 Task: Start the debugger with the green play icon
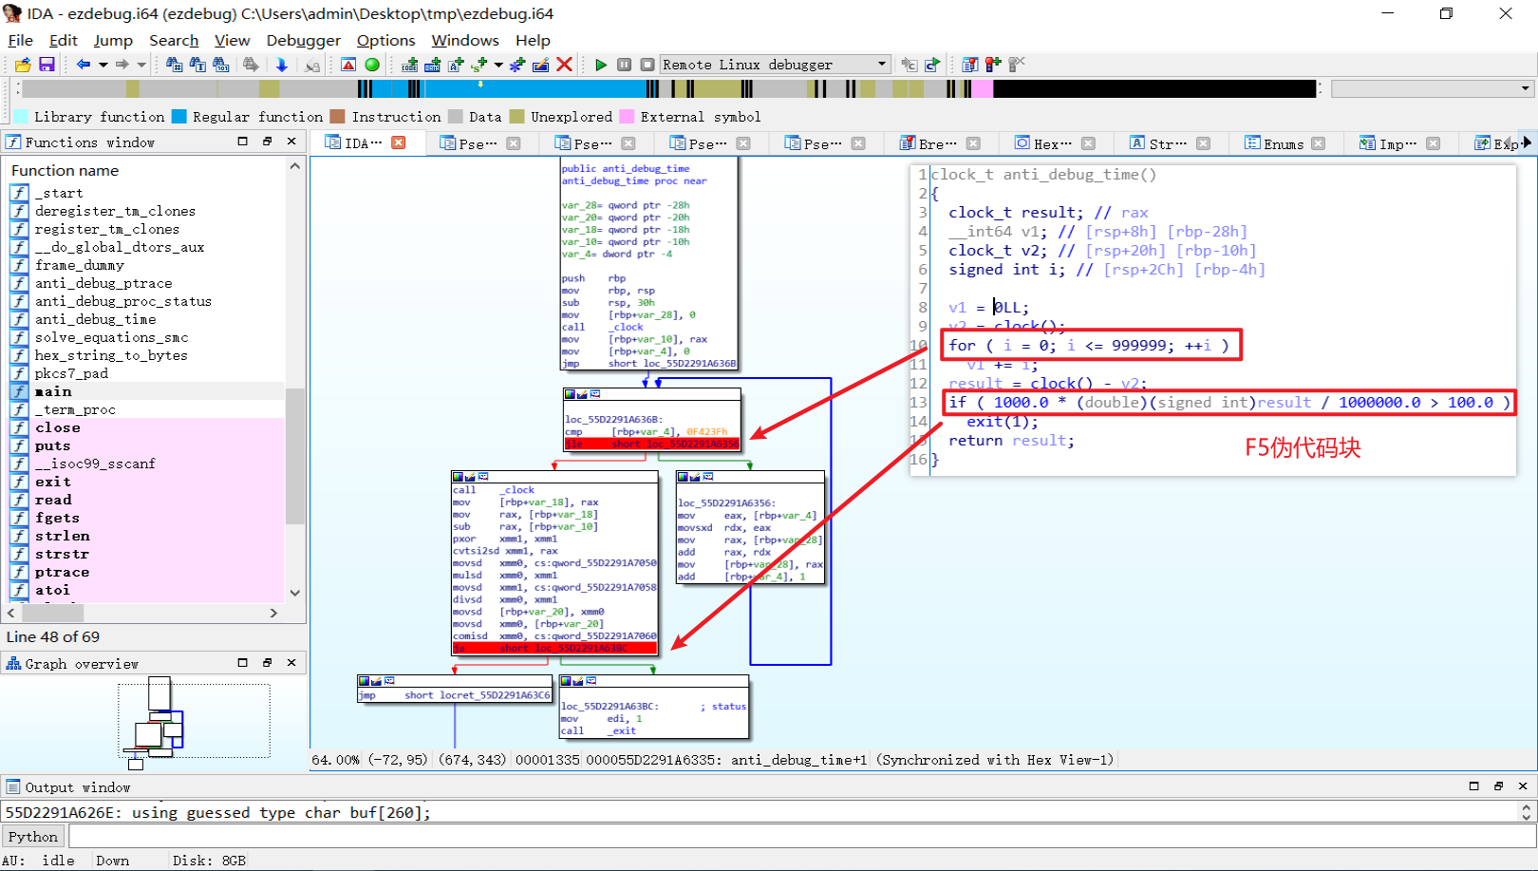tap(600, 65)
